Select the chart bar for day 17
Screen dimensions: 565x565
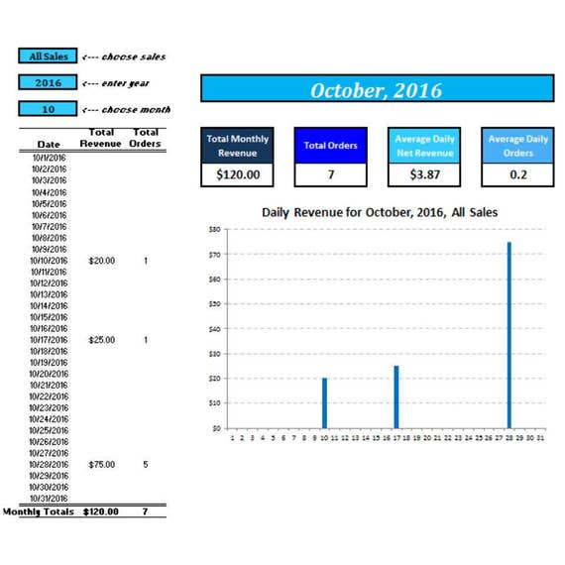tap(396, 397)
